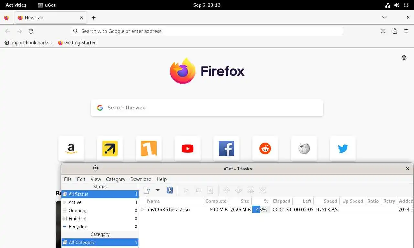Click the 890 MiB complete value
The image size is (414, 248).
coord(219,210)
